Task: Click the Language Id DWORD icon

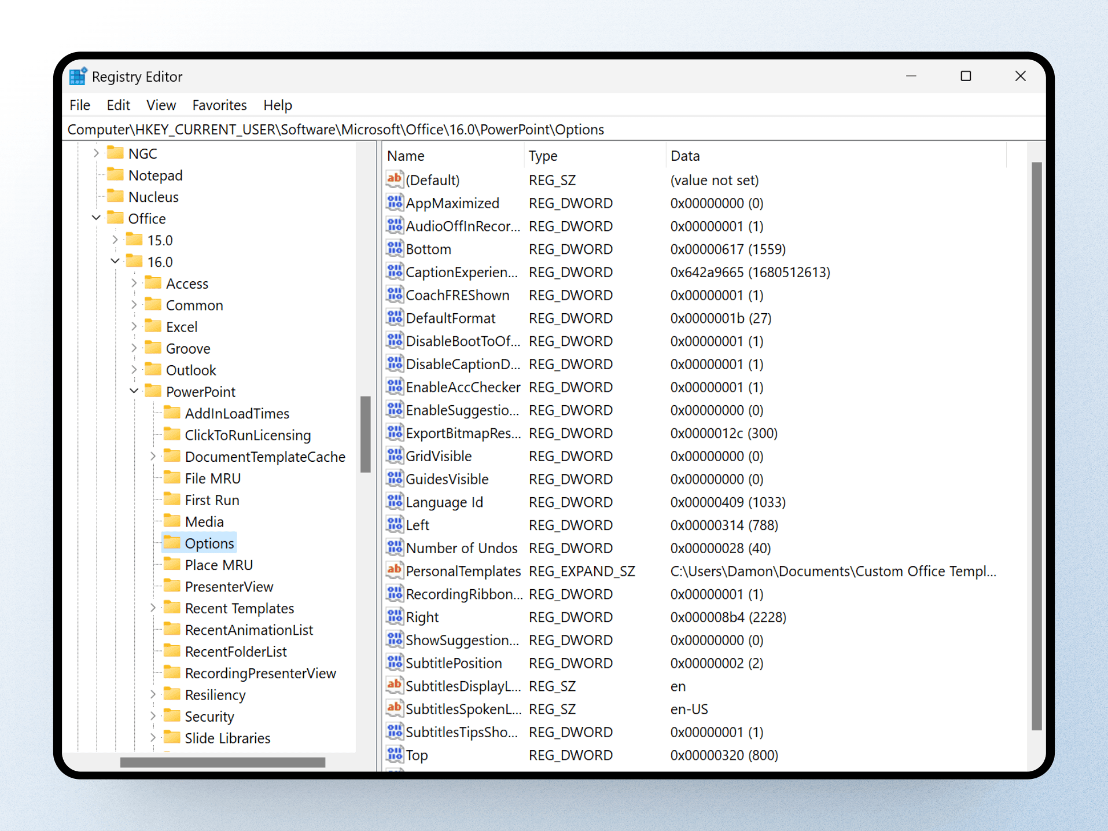Action: coord(395,502)
